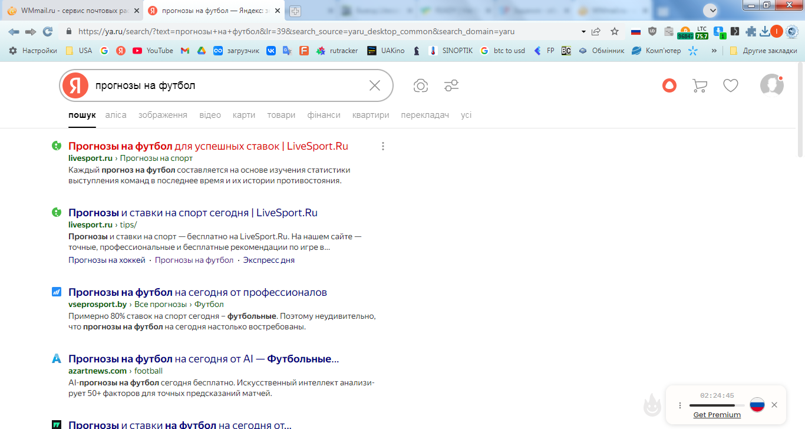
Task: Open the Yandex bookmark in the bookmarks bar
Action: (120, 51)
